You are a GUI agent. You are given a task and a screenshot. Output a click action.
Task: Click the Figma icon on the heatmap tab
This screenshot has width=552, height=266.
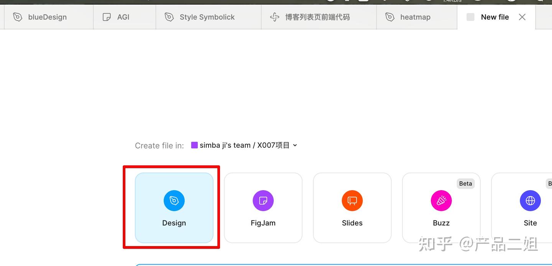click(389, 17)
